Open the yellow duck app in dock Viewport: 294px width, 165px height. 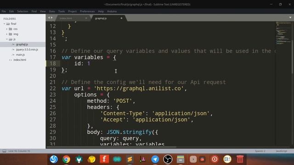coord(92,159)
